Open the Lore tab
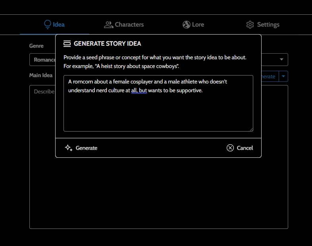Viewport: 312px width, 246px height. (198, 25)
